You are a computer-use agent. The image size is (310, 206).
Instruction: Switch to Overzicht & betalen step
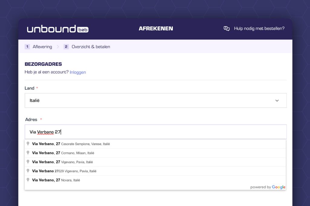point(91,47)
